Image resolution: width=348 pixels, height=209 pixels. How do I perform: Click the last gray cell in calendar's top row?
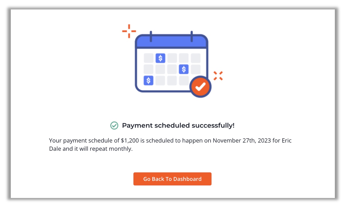click(196, 58)
